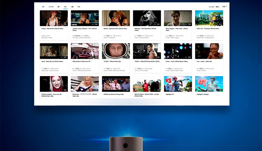Open the Missy Higgins - Hello Hello title link

177,30
